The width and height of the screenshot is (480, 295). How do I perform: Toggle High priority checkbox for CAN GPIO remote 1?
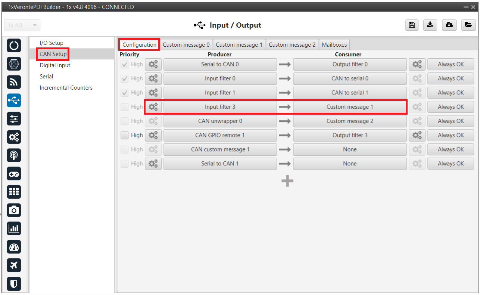click(125, 135)
